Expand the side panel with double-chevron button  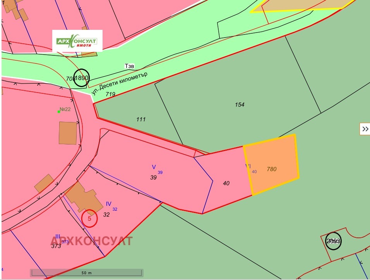click(365, 129)
